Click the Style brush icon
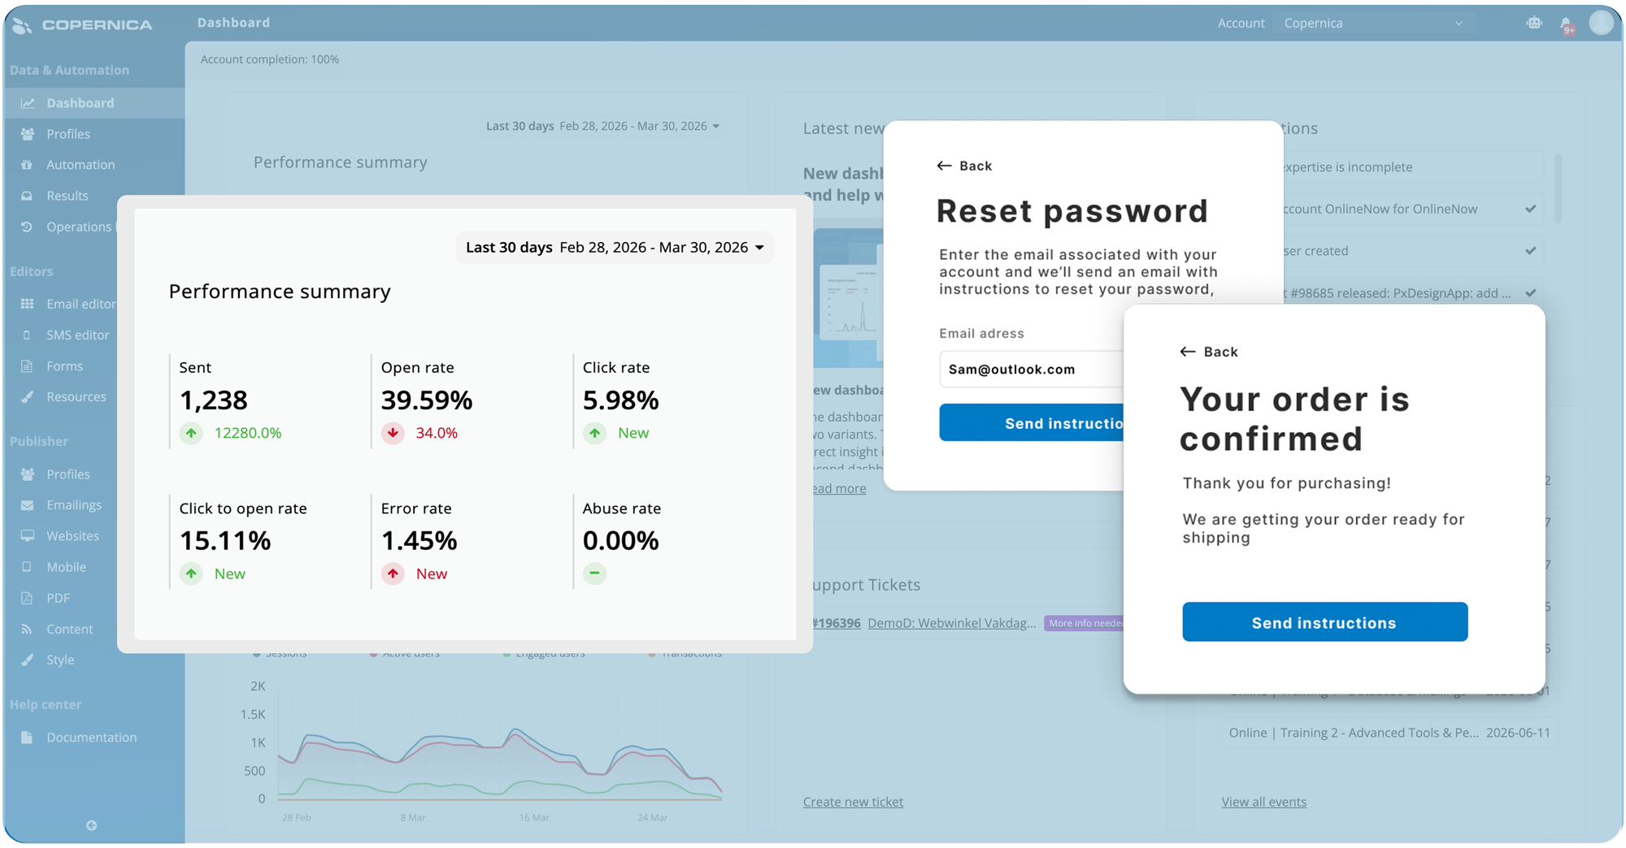Image resolution: width=1626 pixels, height=848 pixels. coord(27,660)
